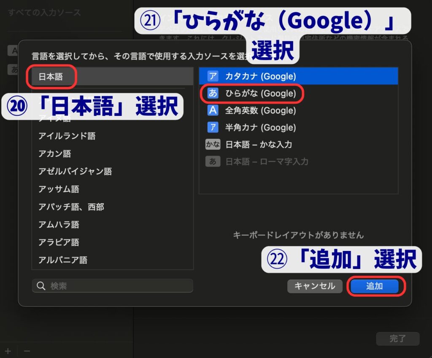
Task: Select 全角英数 (Google) input source
Action: [298, 110]
